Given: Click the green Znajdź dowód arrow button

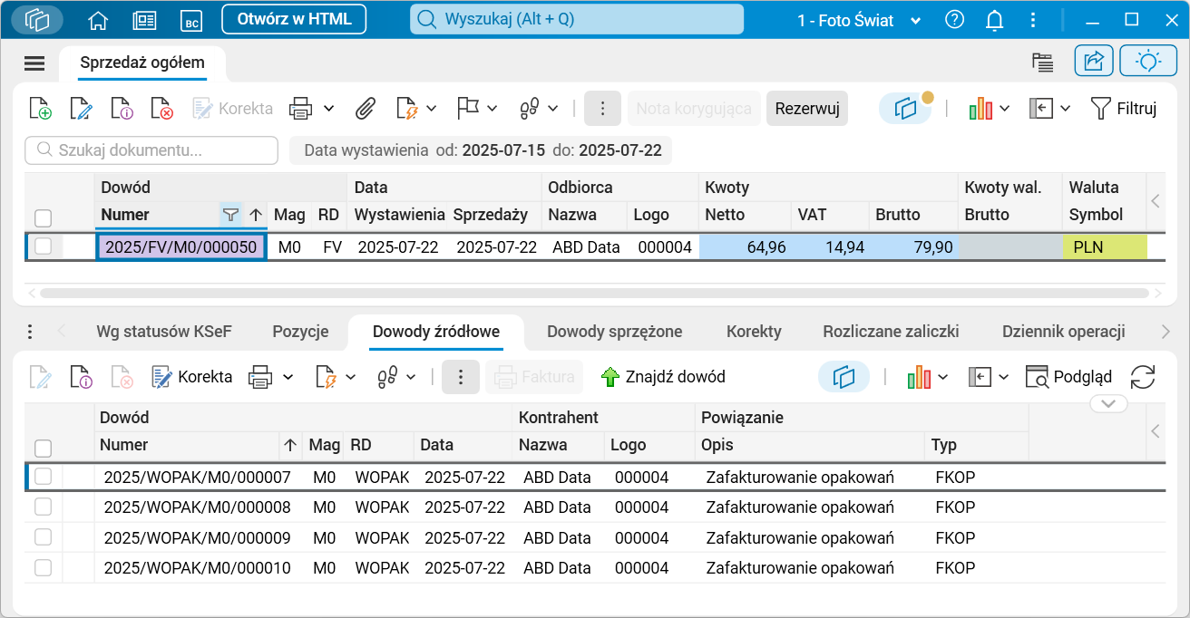Looking at the screenshot, I should pos(663,377).
